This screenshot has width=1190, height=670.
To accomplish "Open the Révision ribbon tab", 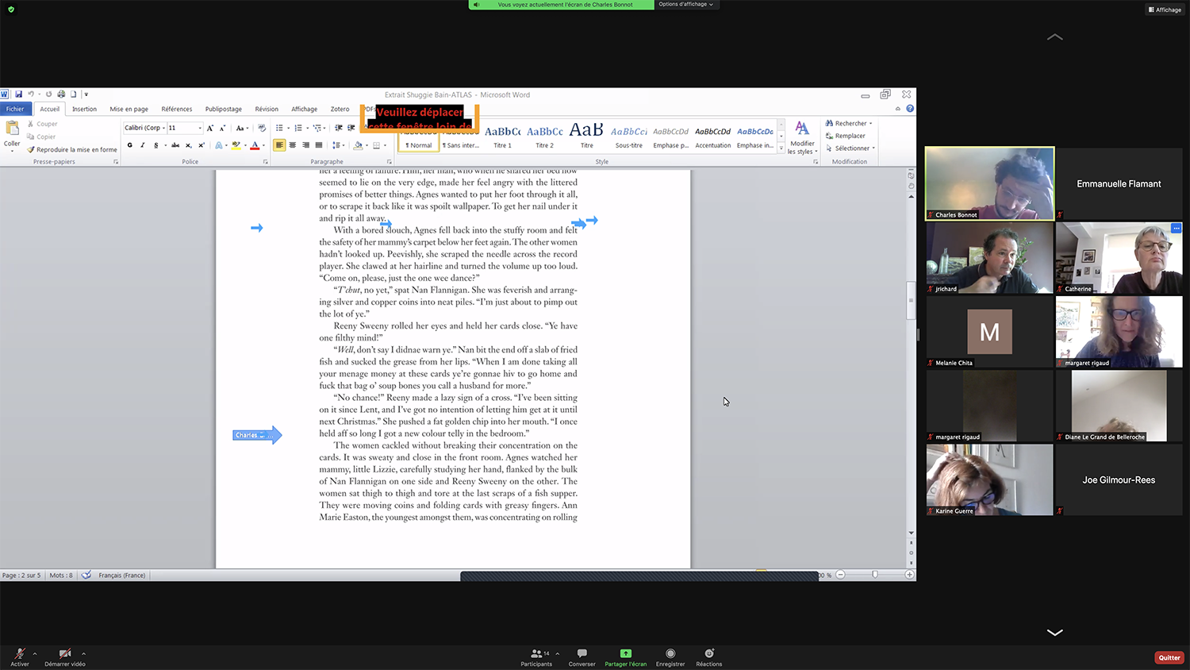I will click(267, 110).
